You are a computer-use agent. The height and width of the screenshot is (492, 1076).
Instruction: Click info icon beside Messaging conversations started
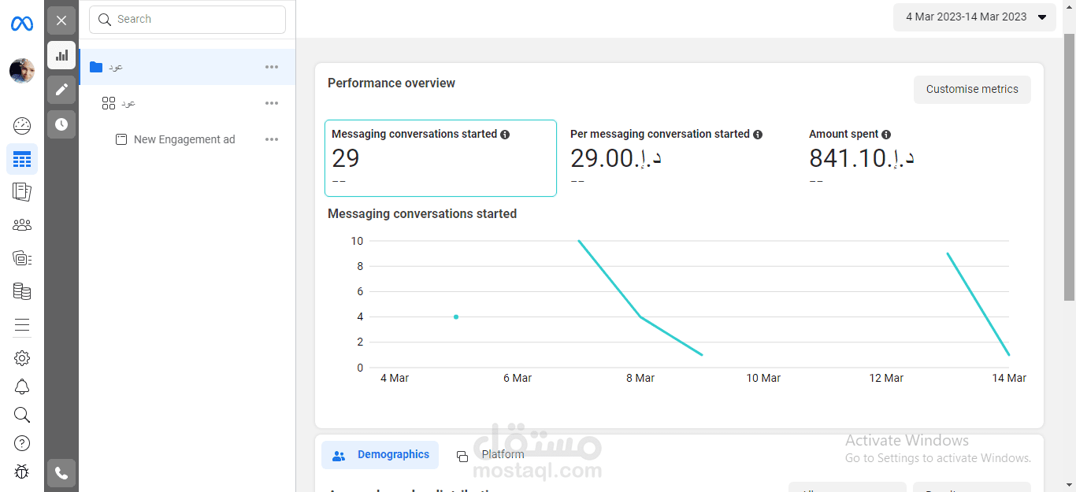(505, 135)
